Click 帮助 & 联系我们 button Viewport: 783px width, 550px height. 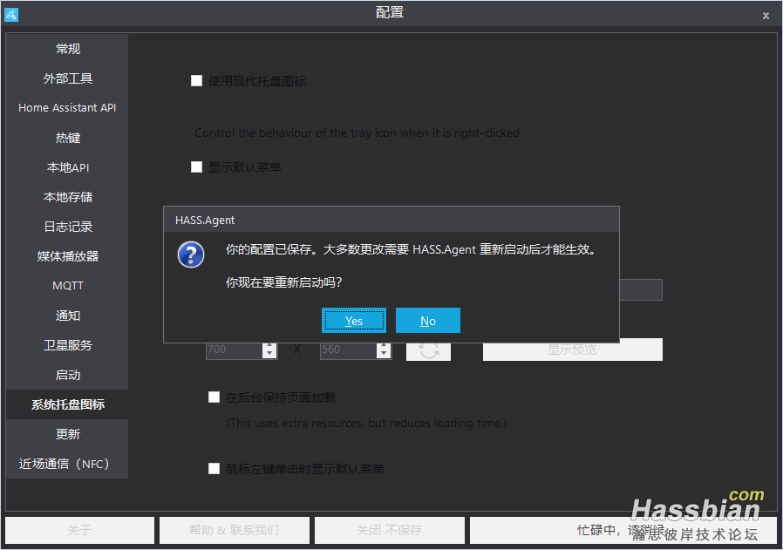pyautogui.click(x=235, y=530)
